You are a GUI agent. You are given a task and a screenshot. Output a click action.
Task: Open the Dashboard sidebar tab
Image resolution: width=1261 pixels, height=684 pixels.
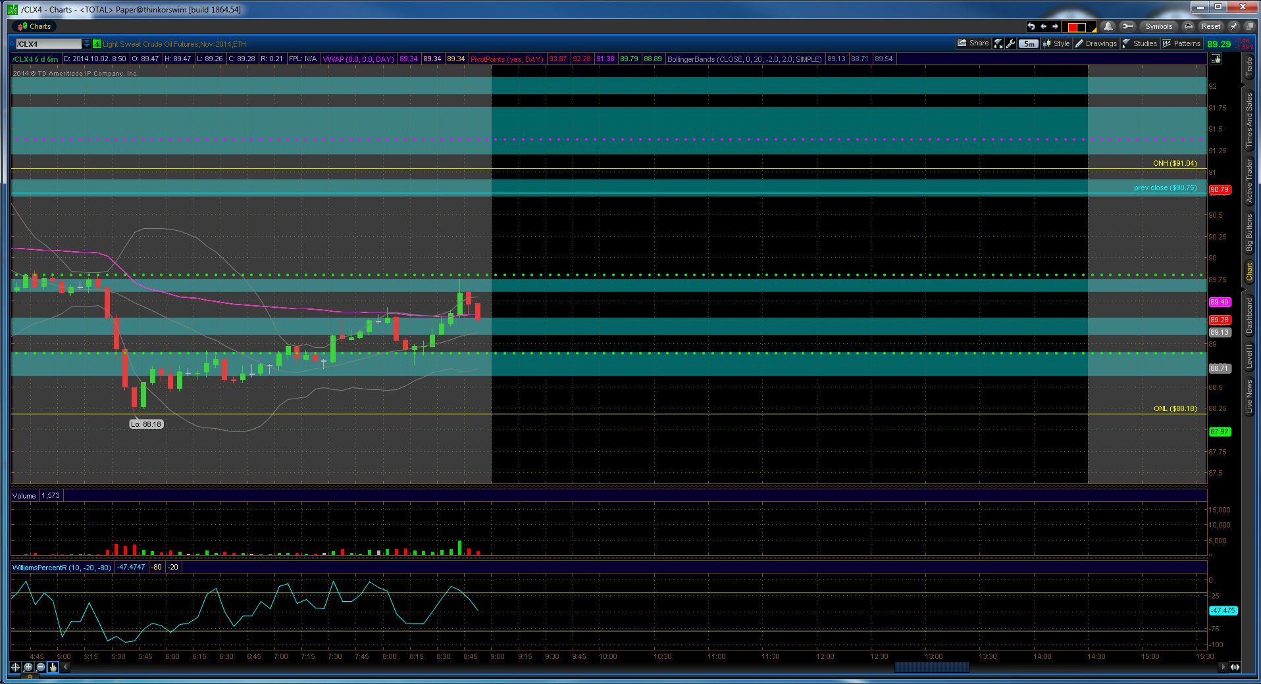click(x=1248, y=316)
